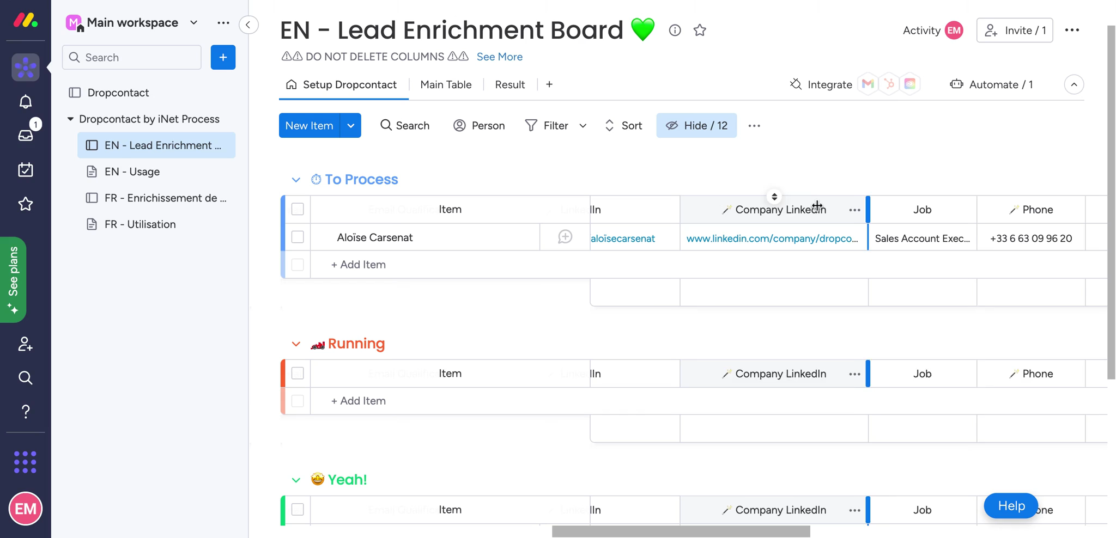Open board options menu three dots
This screenshot has width=1116, height=538.
1072,30
